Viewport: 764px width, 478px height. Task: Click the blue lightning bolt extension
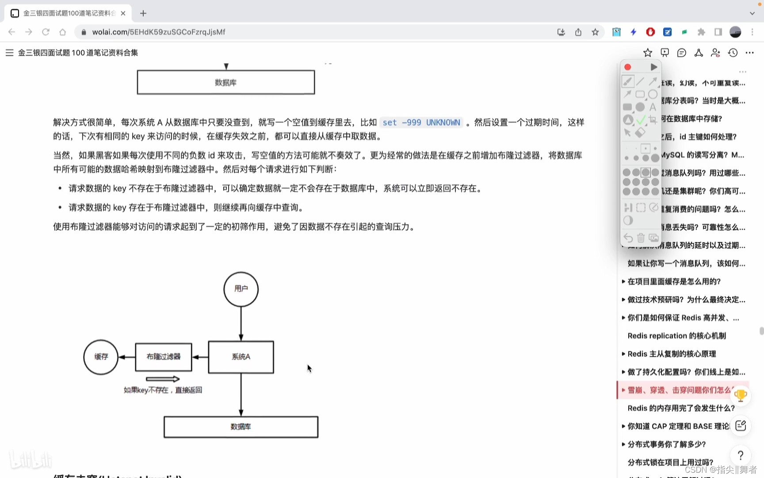pos(634,32)
